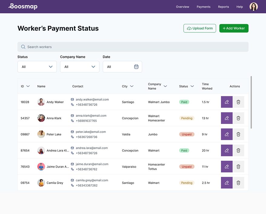The image size is (266, 214).
Task: Click the company cell Homecenter Tottus
Action: point(156,167)
